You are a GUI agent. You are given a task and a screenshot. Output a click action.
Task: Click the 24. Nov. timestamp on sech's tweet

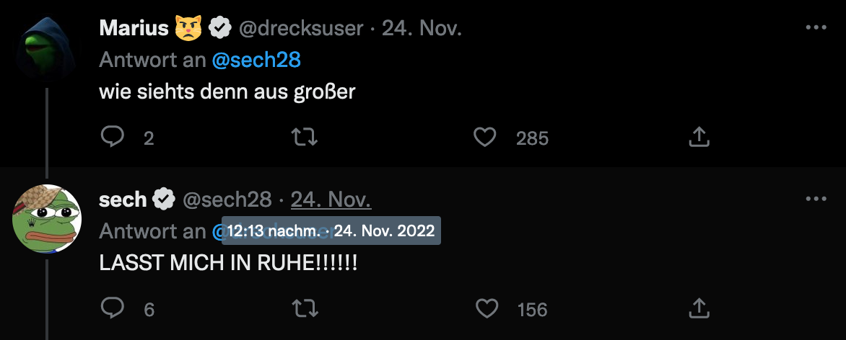tap(331, 200)
